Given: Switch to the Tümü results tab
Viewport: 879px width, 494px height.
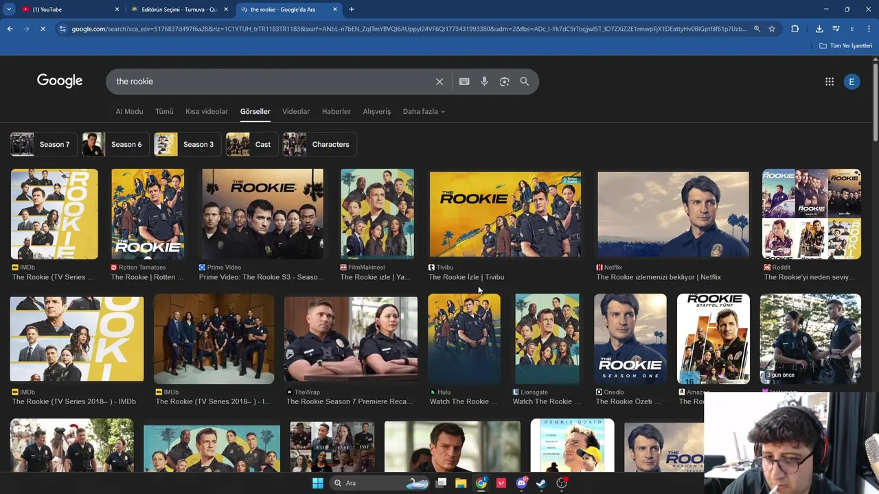Looking at the screenshot, I should [x=164, y=111].
